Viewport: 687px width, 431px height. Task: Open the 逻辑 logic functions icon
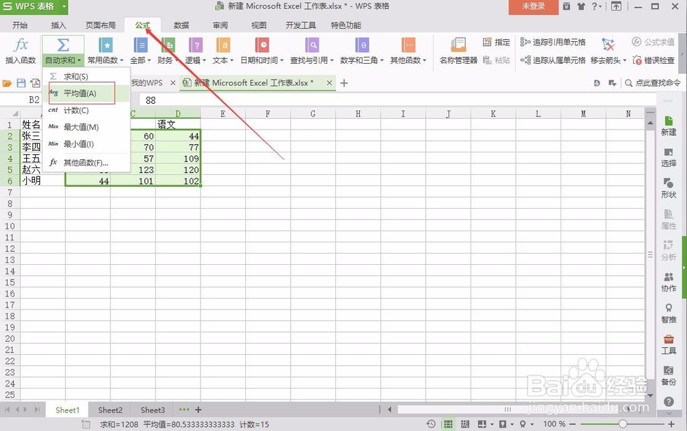tap(195, 45)
